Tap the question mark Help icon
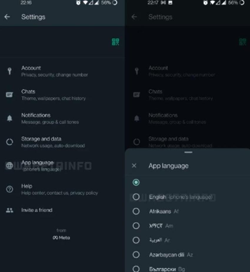 pyautogui.click(x=9, y=189)
